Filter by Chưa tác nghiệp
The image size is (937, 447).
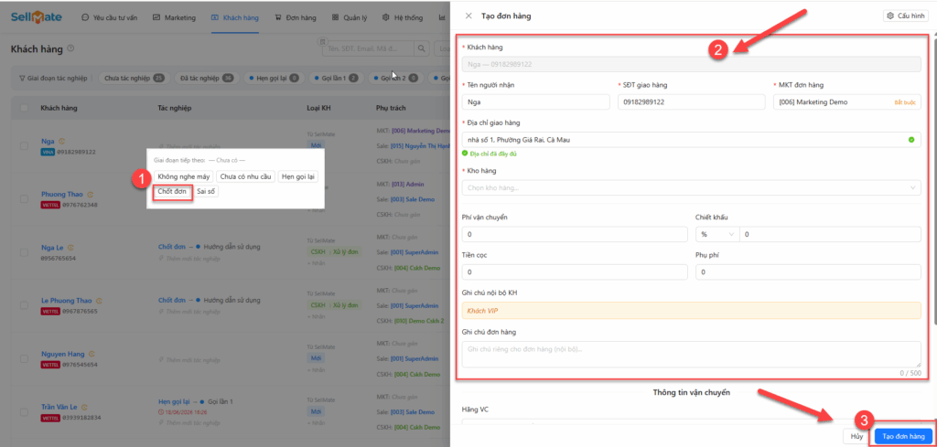coord(134,79)
